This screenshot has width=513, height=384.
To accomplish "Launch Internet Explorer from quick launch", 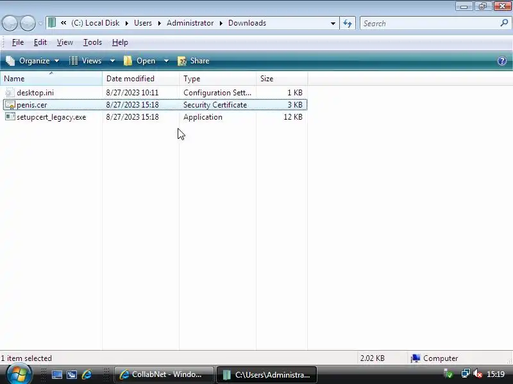I will point(87,374).
